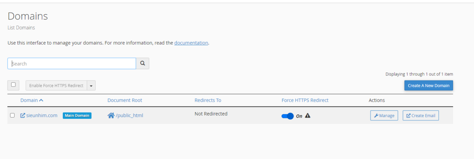
Task: Click the wrench icon in Manage
Action: coord(376,116)
